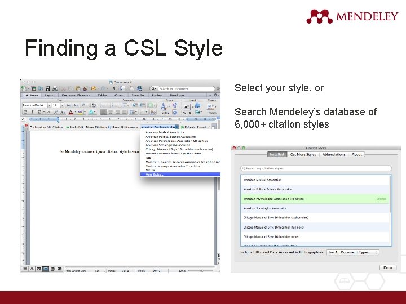Click the Paste clipboard icon in Word toolbar
The image size is (406, 304).
point(78,88)
